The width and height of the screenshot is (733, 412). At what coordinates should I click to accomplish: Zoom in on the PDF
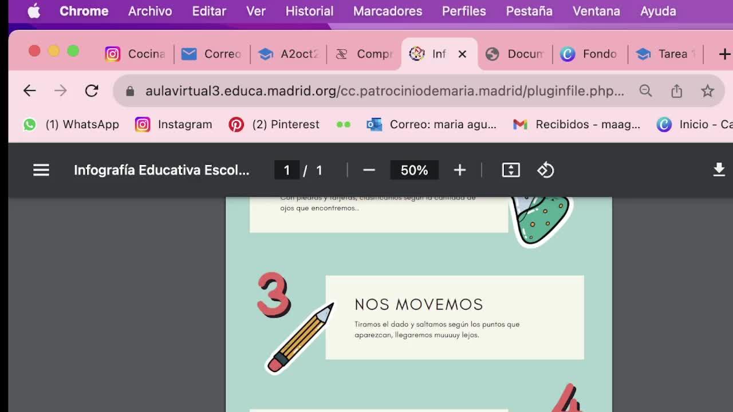point(460,170)
